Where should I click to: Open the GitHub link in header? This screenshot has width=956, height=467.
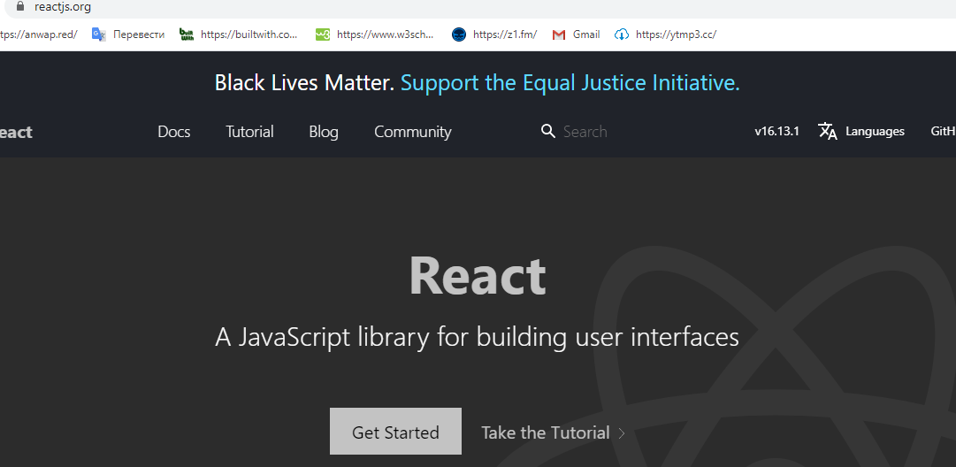[943, 131]
